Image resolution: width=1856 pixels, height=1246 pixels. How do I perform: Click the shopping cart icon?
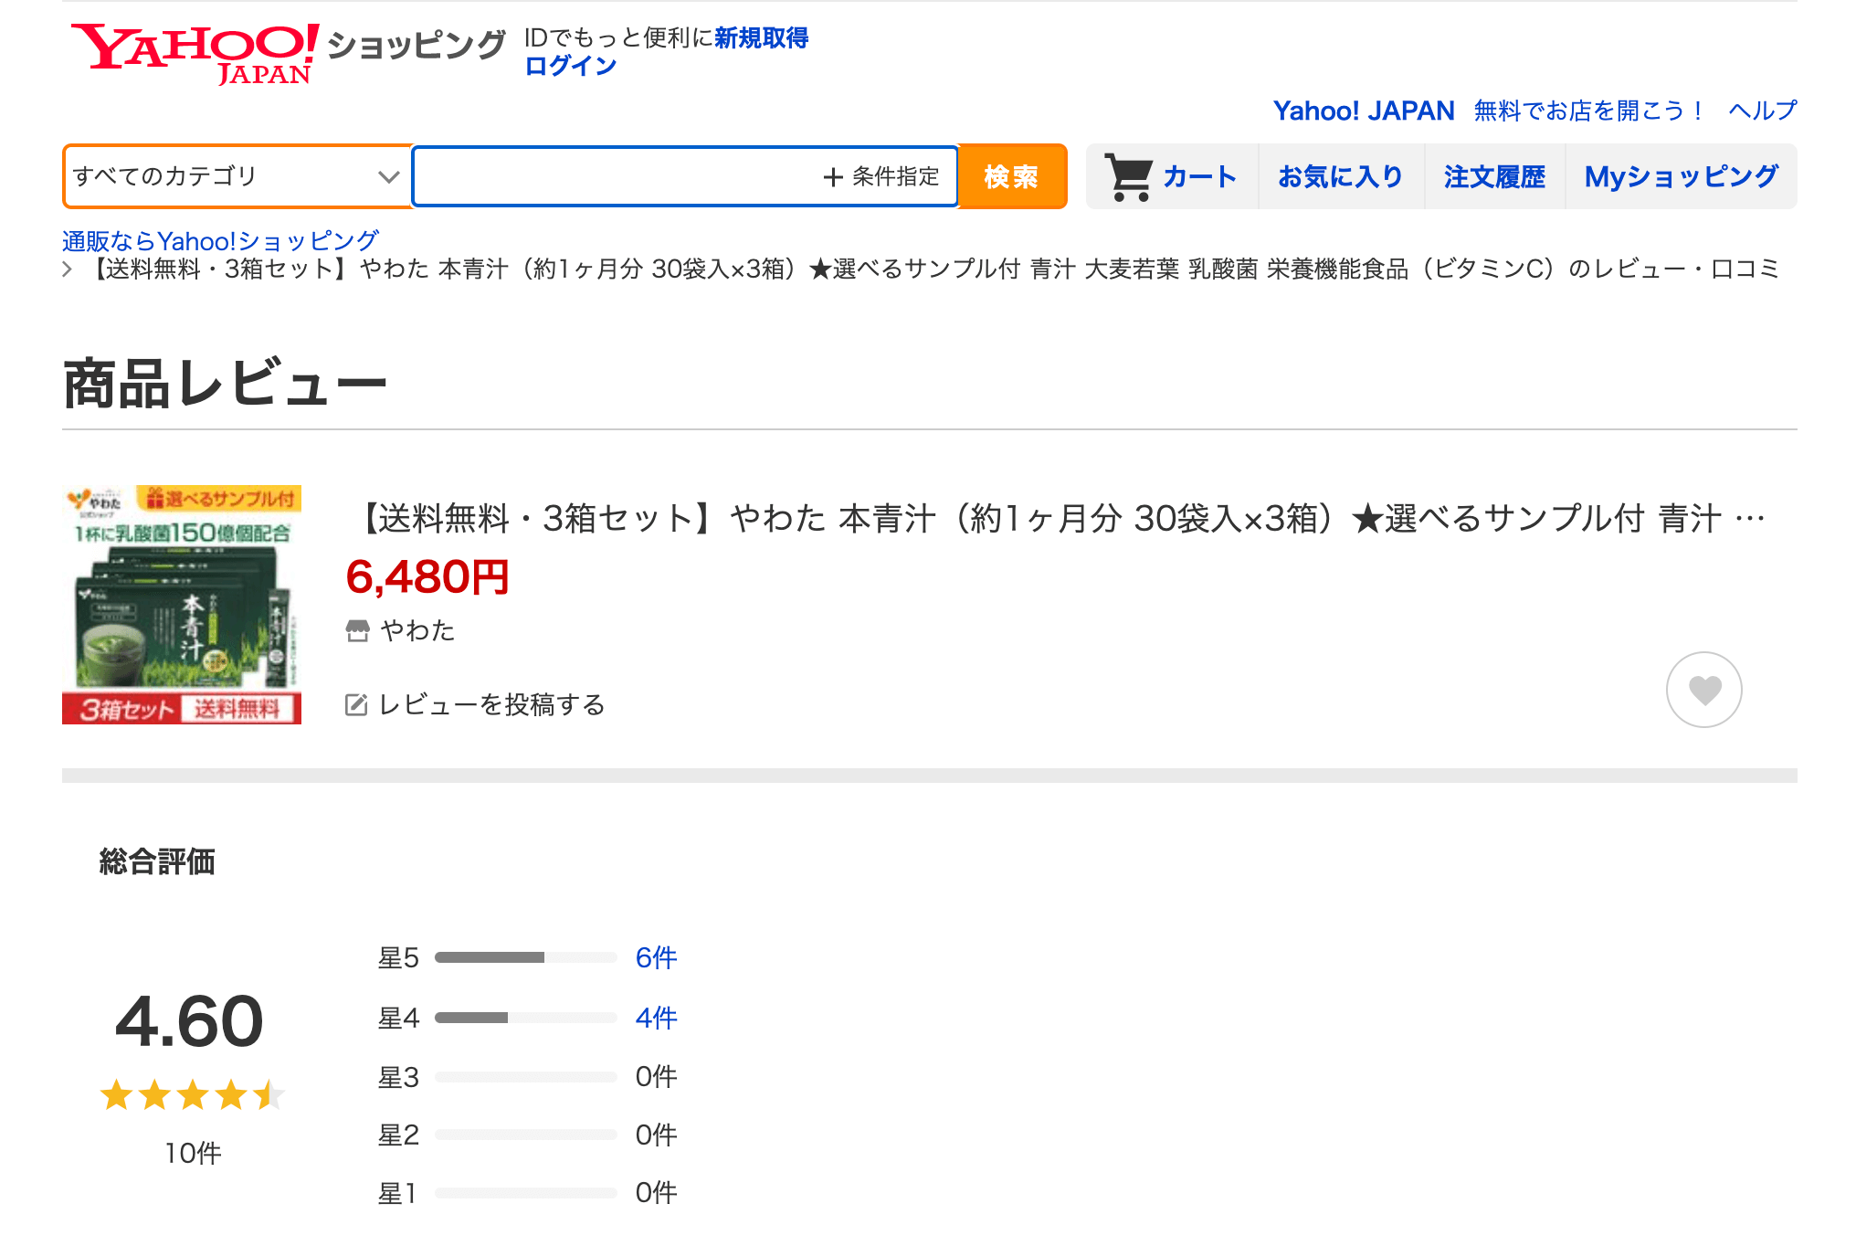(1129, 176)
